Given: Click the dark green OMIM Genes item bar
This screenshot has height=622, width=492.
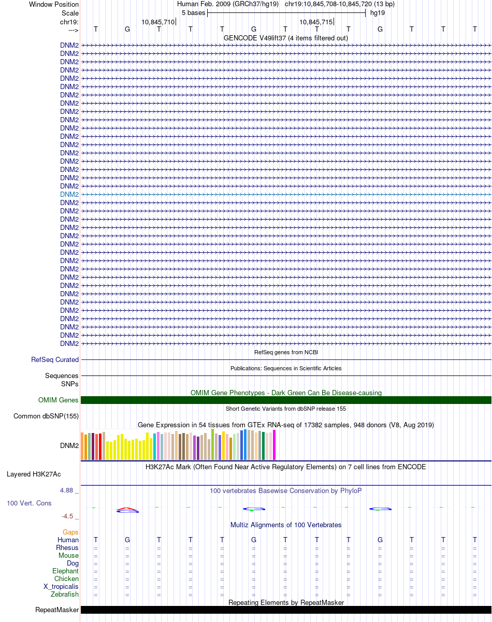Looking at the screenshot, I should click(x=286, y=400).
